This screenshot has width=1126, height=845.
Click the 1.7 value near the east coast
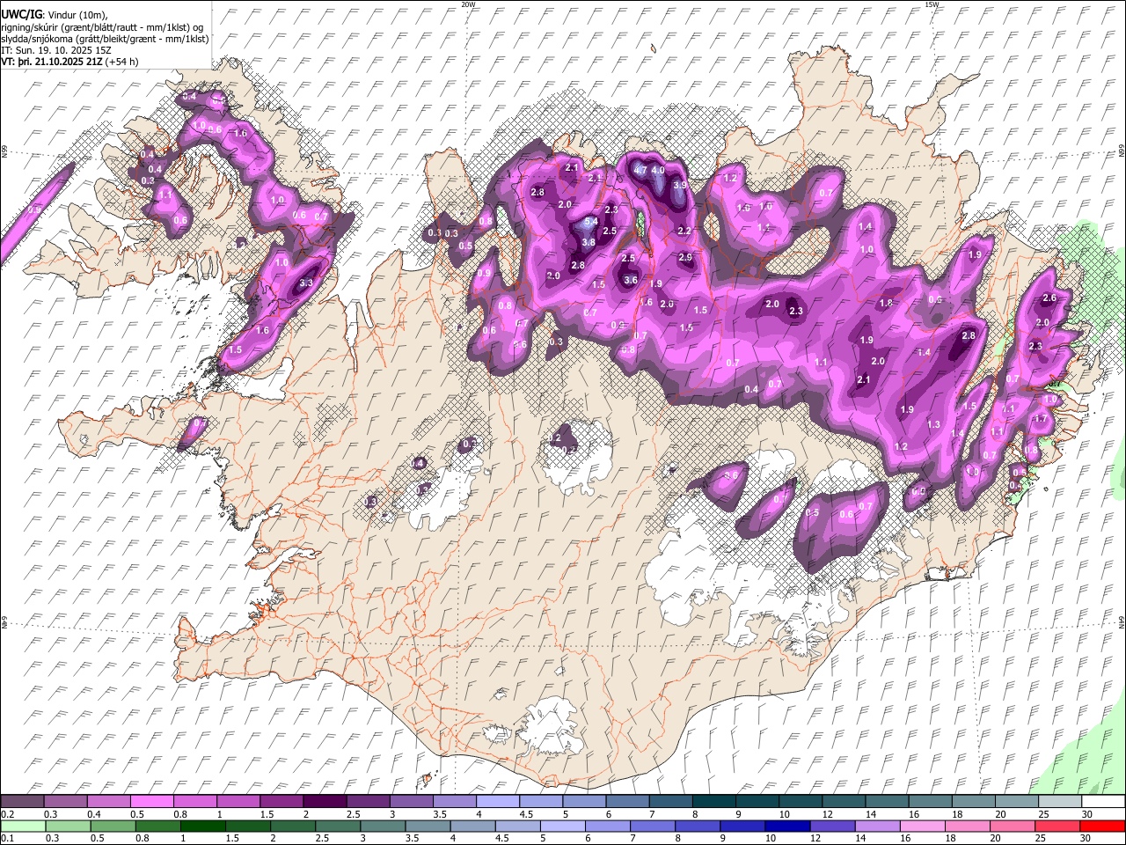[x=1041, y=420]
